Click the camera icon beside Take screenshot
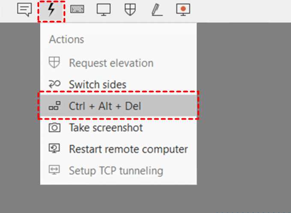Screen dimensions: 291x213 tap(54, 128)
